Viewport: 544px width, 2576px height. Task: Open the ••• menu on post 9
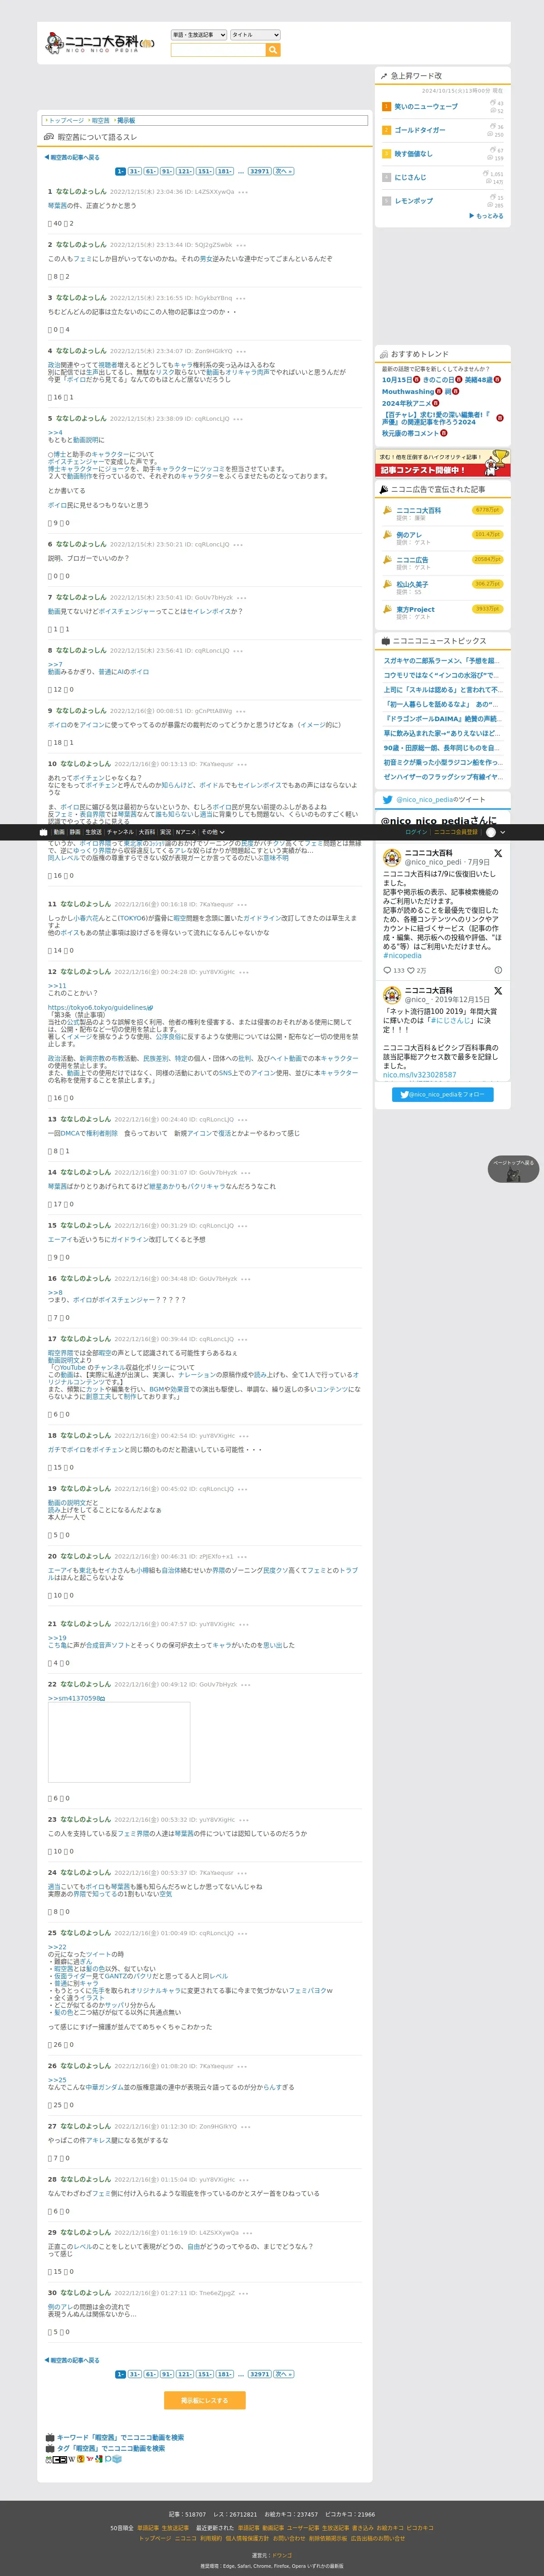[241, 711]
